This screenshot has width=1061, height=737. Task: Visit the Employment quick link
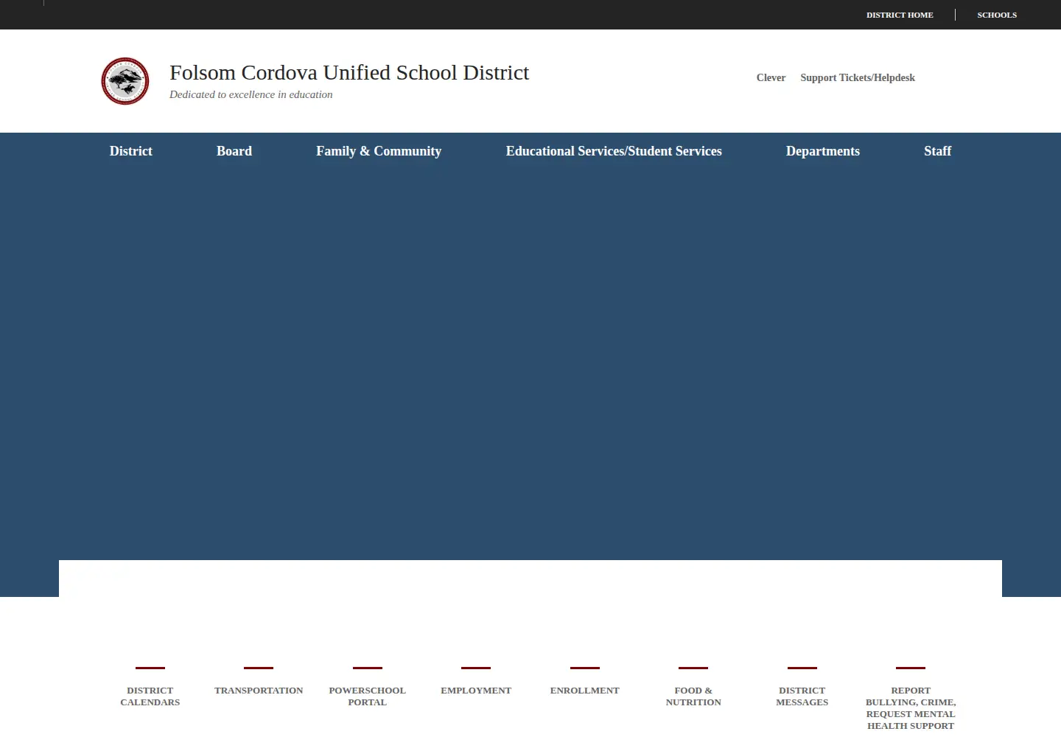click(476, 691)
